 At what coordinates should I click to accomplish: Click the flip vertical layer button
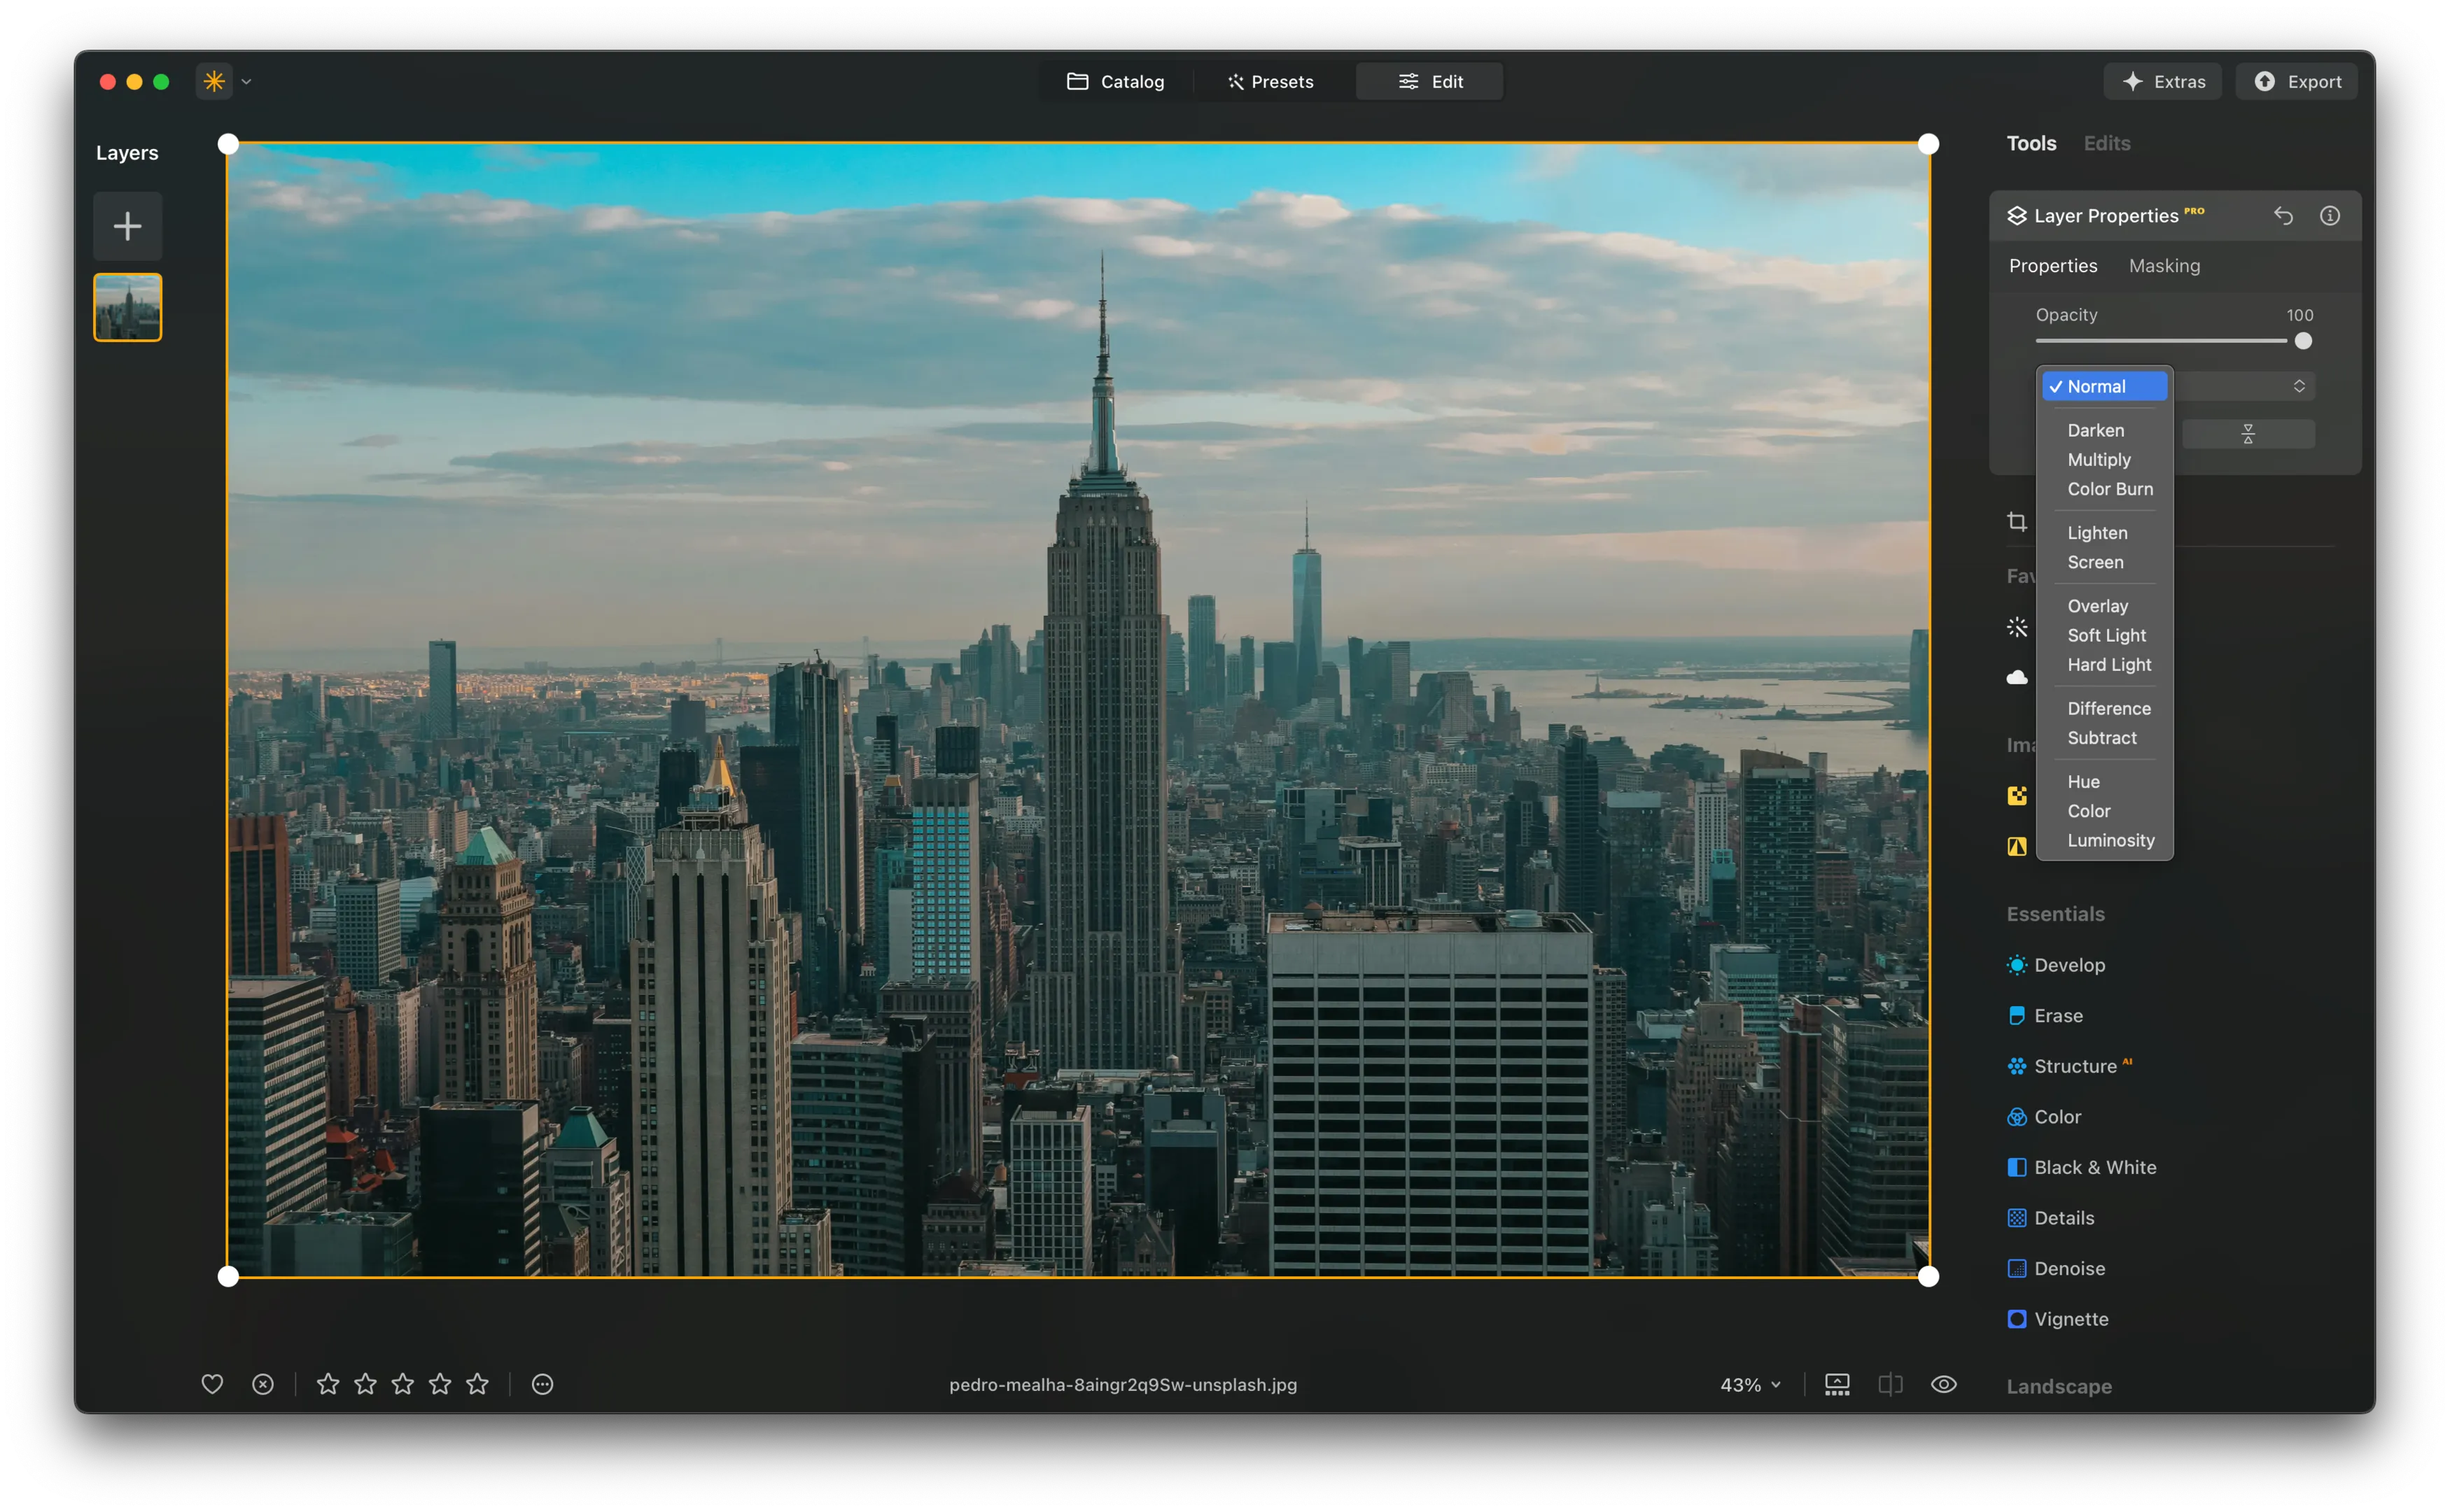coord(2248,434)
